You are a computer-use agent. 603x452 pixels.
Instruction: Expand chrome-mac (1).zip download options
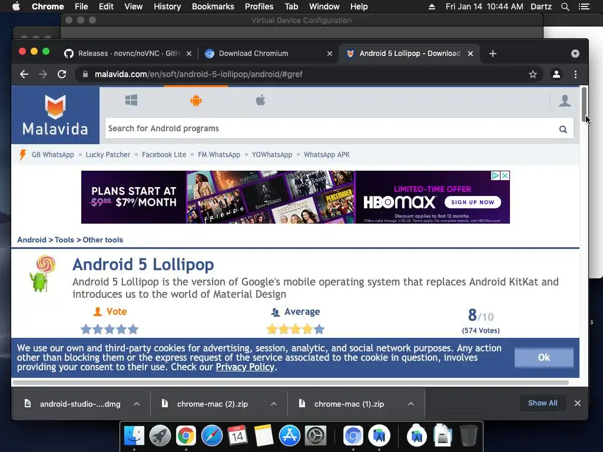click(x=410, y=404)
